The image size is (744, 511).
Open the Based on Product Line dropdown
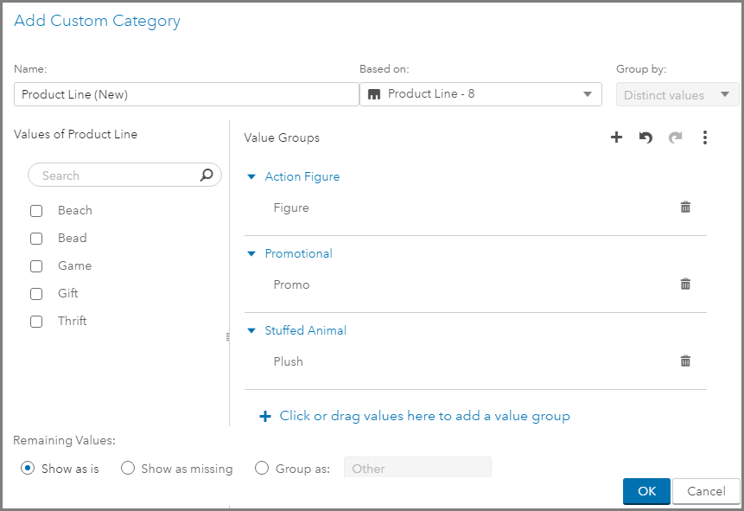[x=480, y=94]
